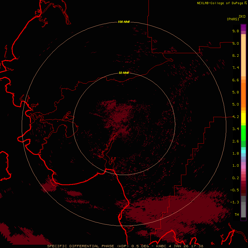Select the cyan segment of the color bar
The width and height of the screenshot is (248, 248).
(243, 152)
